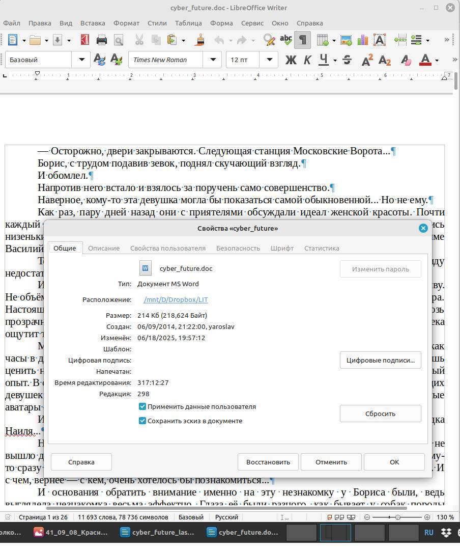Click the zoom slider in status bar
The width and height of the screenshot is (460, 550).
click(x=397, y=517)
